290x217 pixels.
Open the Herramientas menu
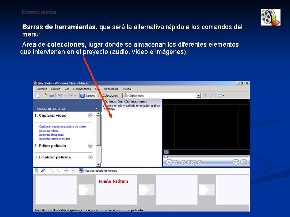click(82, 89)
